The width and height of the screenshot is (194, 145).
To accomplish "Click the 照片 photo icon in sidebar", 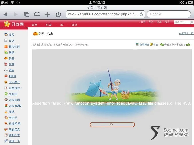I will (6, 35).
